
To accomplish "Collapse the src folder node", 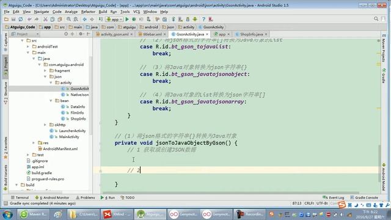I will coord(22,40).
